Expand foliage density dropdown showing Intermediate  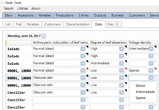click(151, 49)
